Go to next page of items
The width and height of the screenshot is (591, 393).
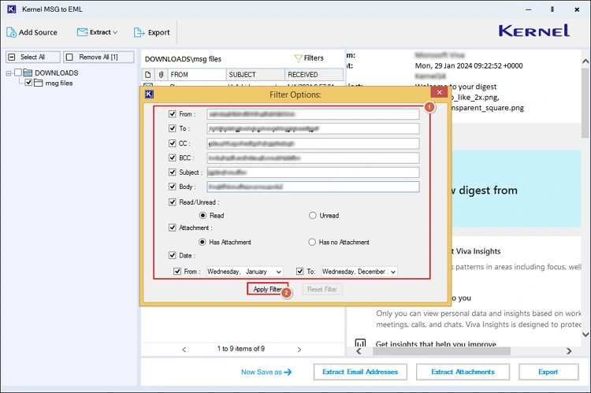pos(299,350)
